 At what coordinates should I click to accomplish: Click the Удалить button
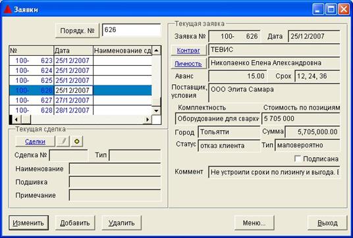coord(122,223)
